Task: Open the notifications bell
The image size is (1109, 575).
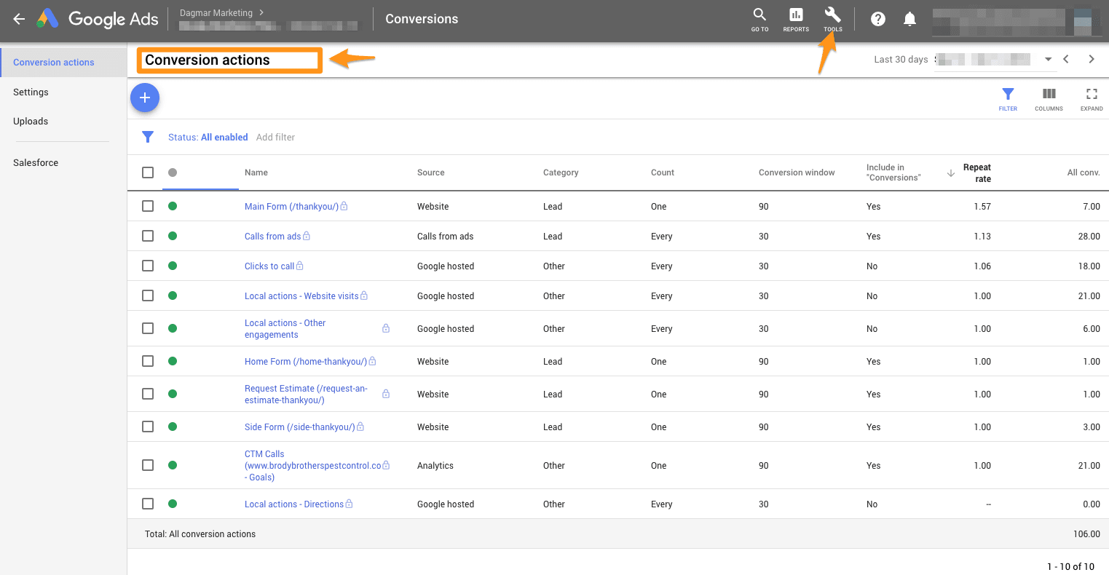Action: coord(909,20)
